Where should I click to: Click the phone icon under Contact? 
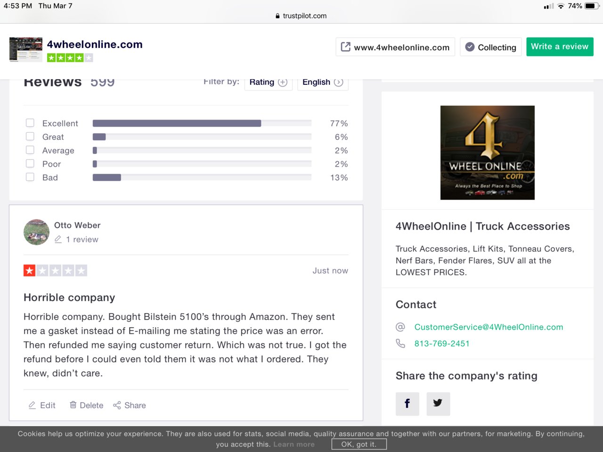point(400,343)
